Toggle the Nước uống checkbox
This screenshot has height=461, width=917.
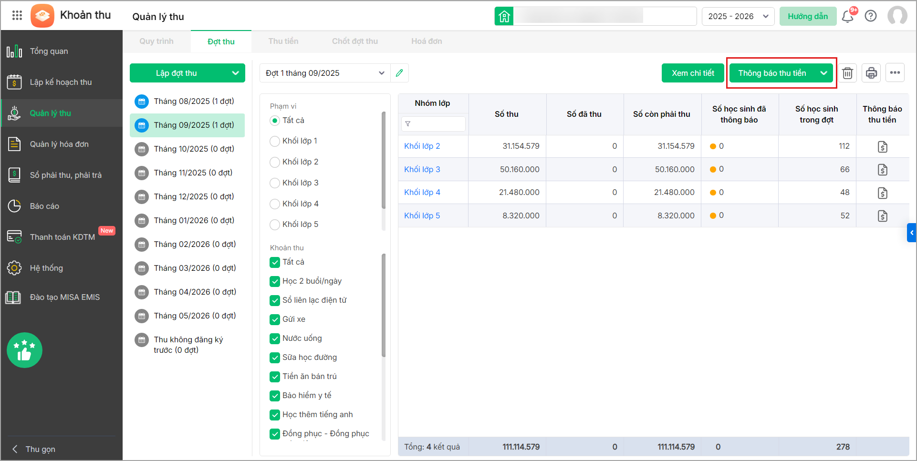point(275,338)
